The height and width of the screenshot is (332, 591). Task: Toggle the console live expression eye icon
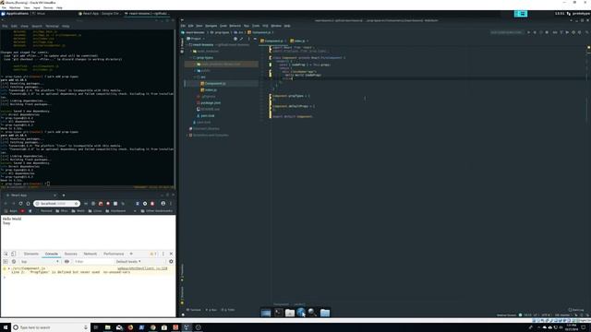[66, 262]
